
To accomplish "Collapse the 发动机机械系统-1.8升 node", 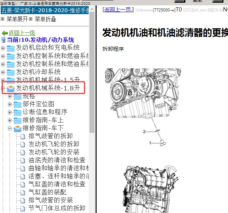I will click(3, 88).
